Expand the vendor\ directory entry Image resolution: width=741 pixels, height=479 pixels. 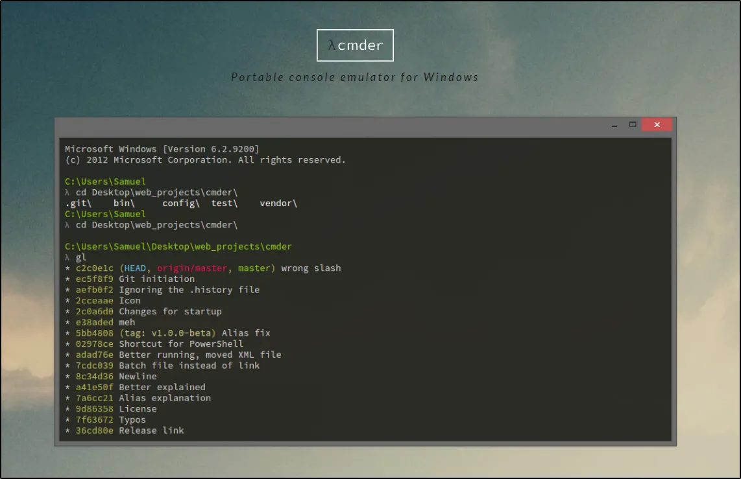278,203
